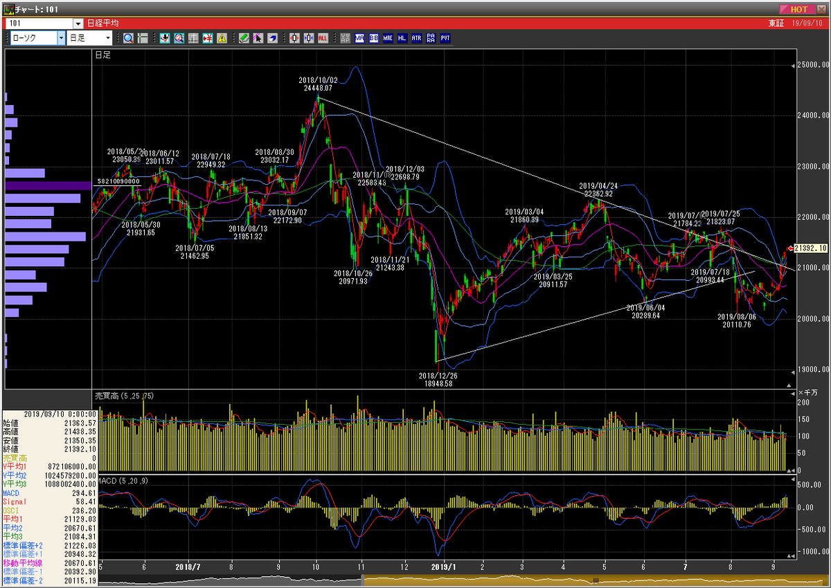Image resolution: width=831 pixels, height=588 pixels.
Task: Toggle the MA moving average indicator
Action: click(359, 38)
